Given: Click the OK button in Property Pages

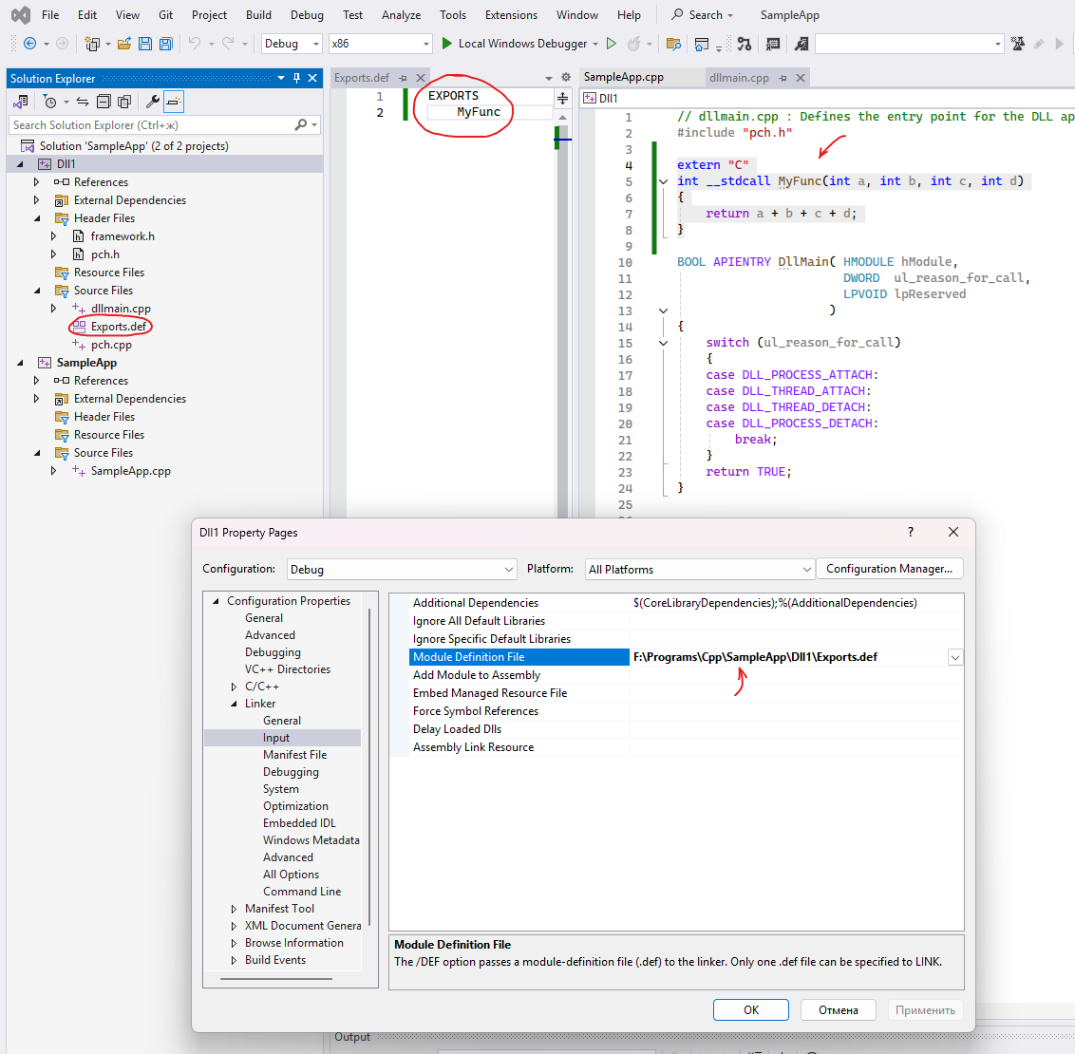Looking at the screenshot, I should (750, 1010).
